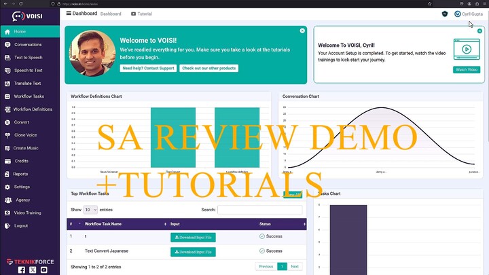The height and width of the screenshot is (275, 489).
Task: Click the Reports clipboard icon
Action: coord(7,175)
